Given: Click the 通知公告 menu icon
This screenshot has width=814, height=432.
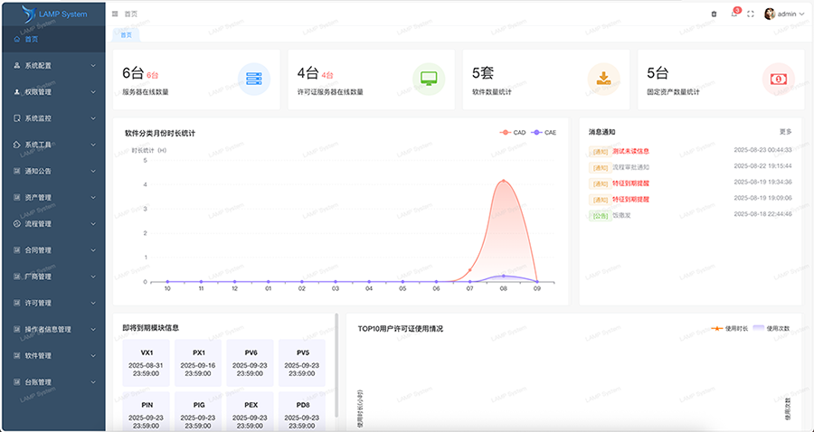Looking at the screenshot, I should click(x=17, y=171).
